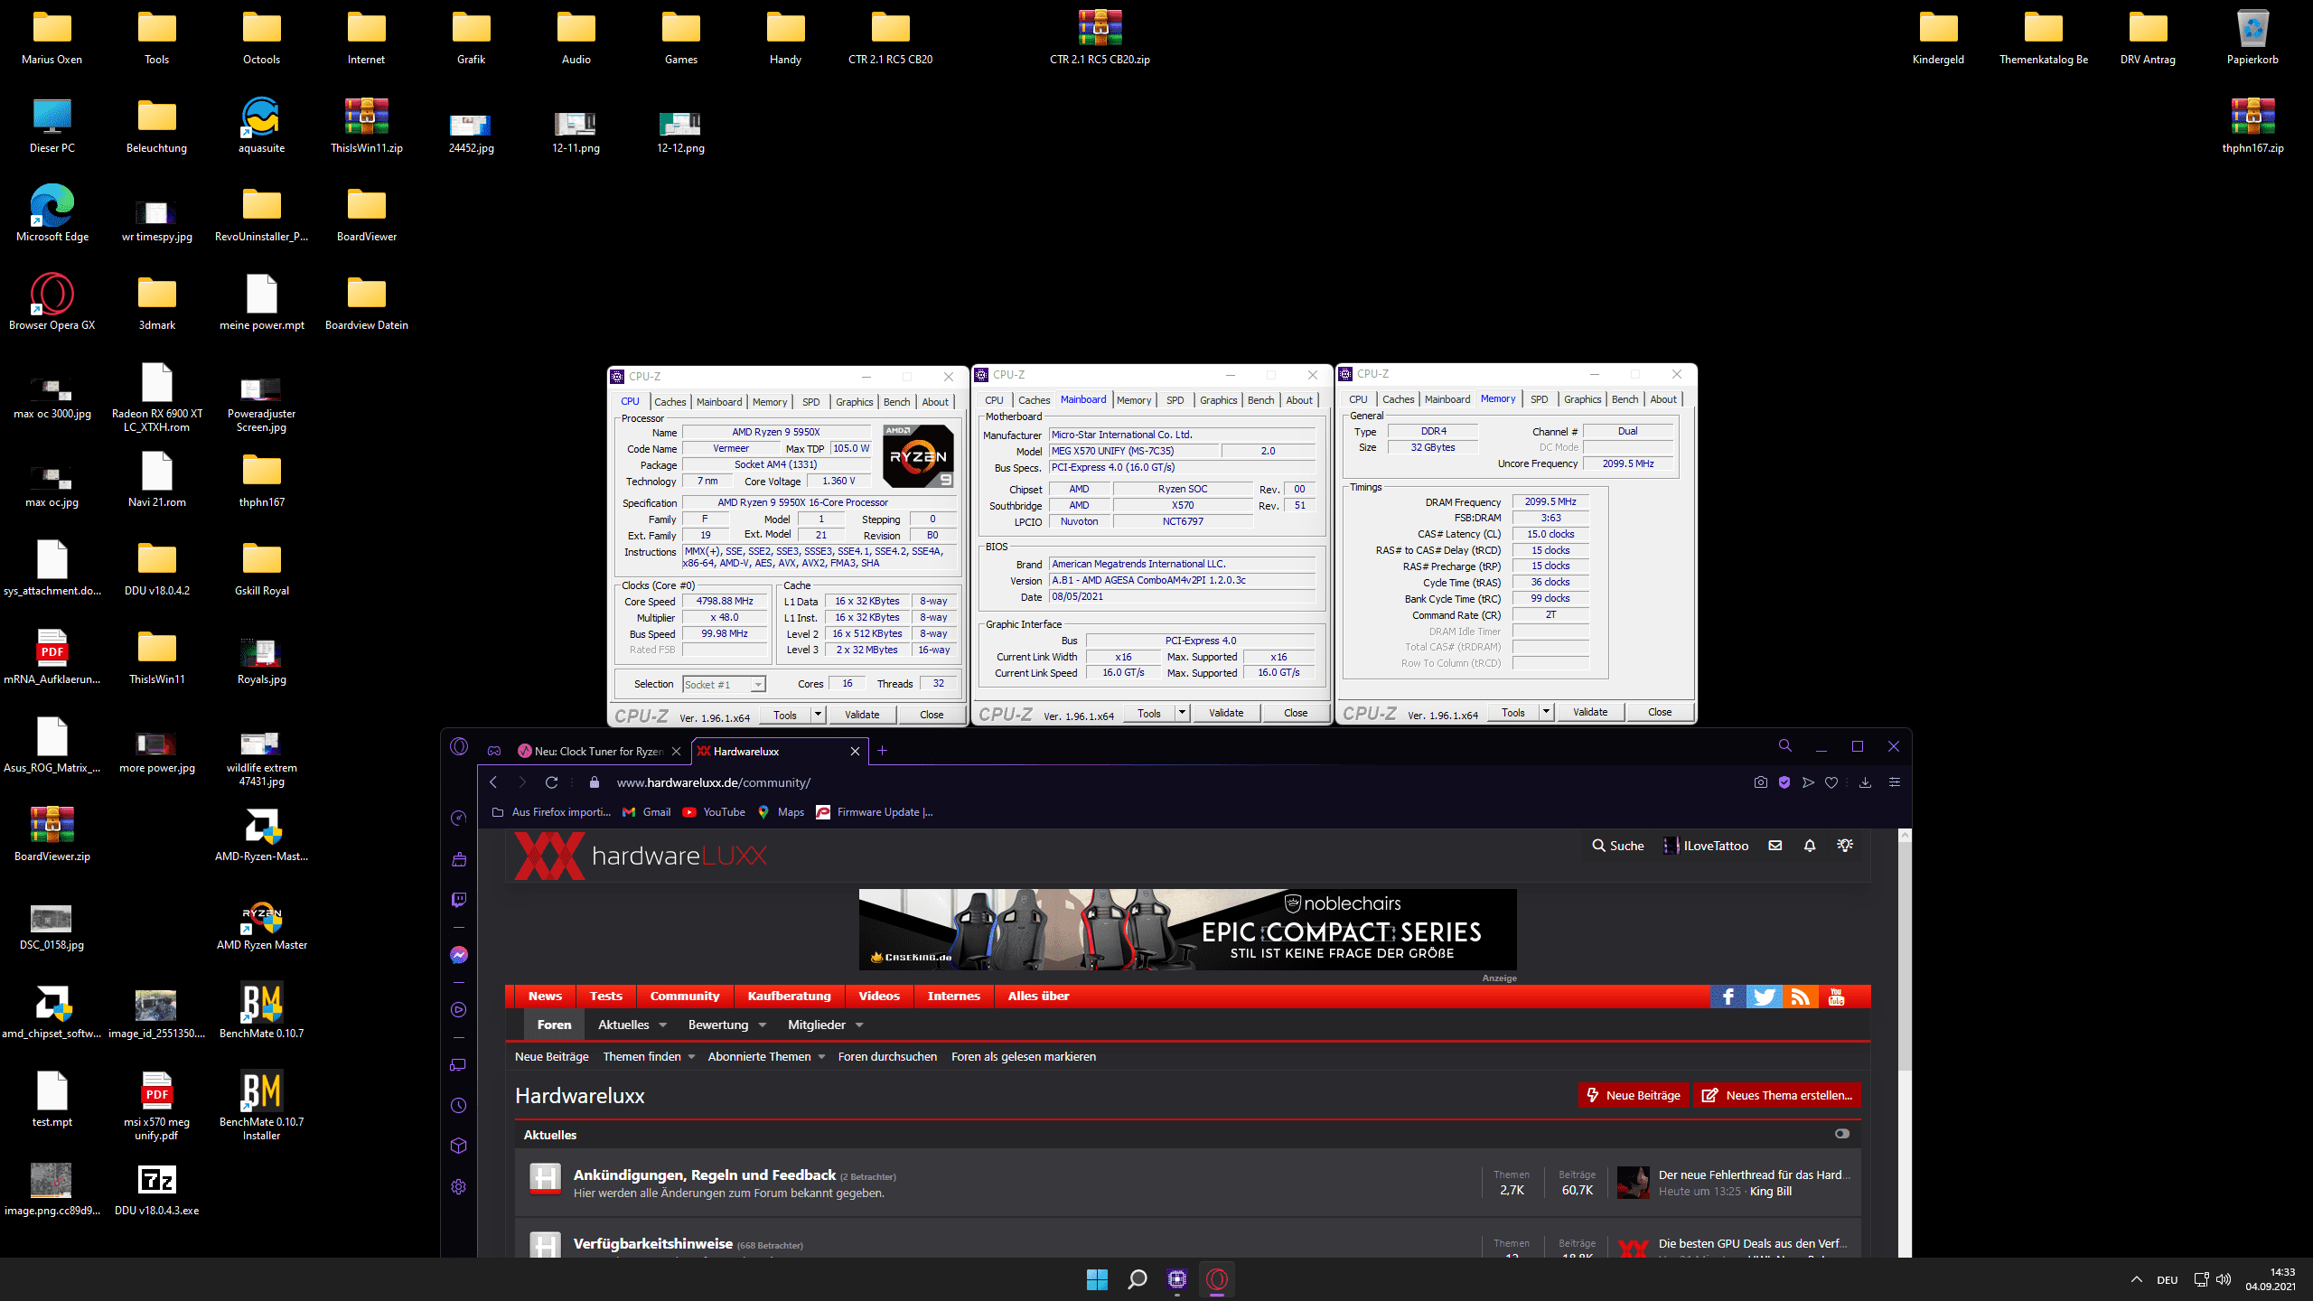Open Messenger from the Opera sidebar
2313x1301 pixels.
coord(459,955)
